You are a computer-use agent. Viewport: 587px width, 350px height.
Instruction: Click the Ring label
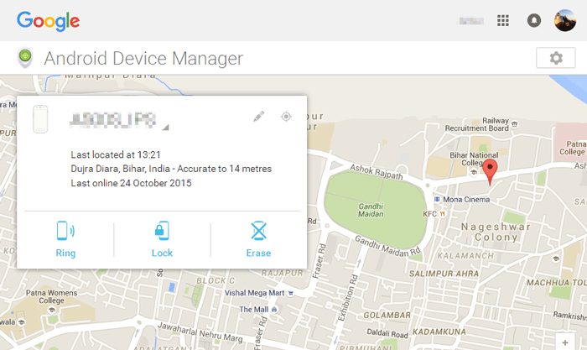[65, 253]
